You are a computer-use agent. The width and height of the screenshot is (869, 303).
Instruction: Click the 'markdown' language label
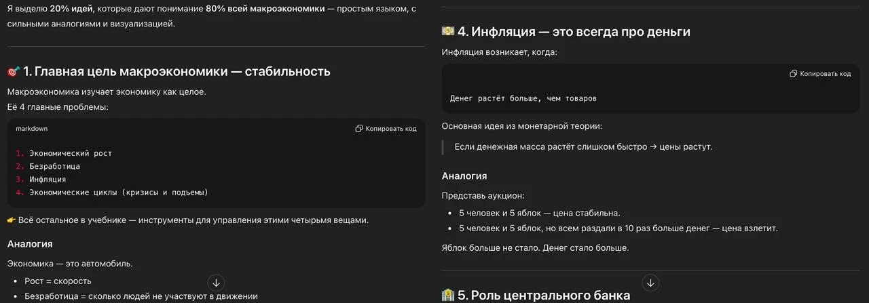click(31, 129)
